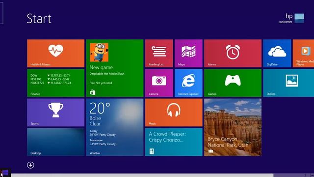Open the Camera tile
This screenshot has width=314, height=177.
coord(159,83)
